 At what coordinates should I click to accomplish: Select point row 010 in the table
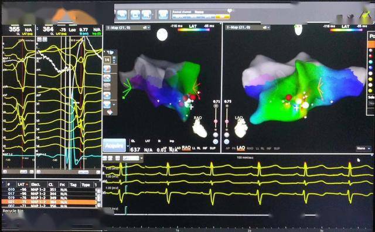tap(49, 190)
